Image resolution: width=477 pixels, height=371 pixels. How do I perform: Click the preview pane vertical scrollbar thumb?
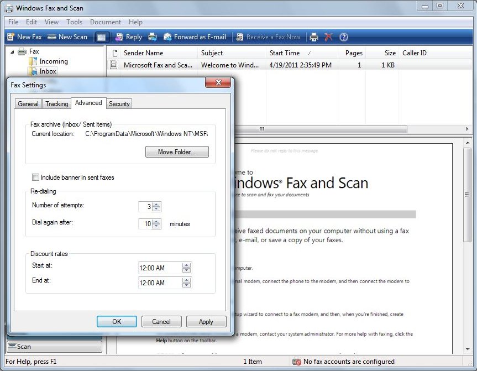(467, 195)
